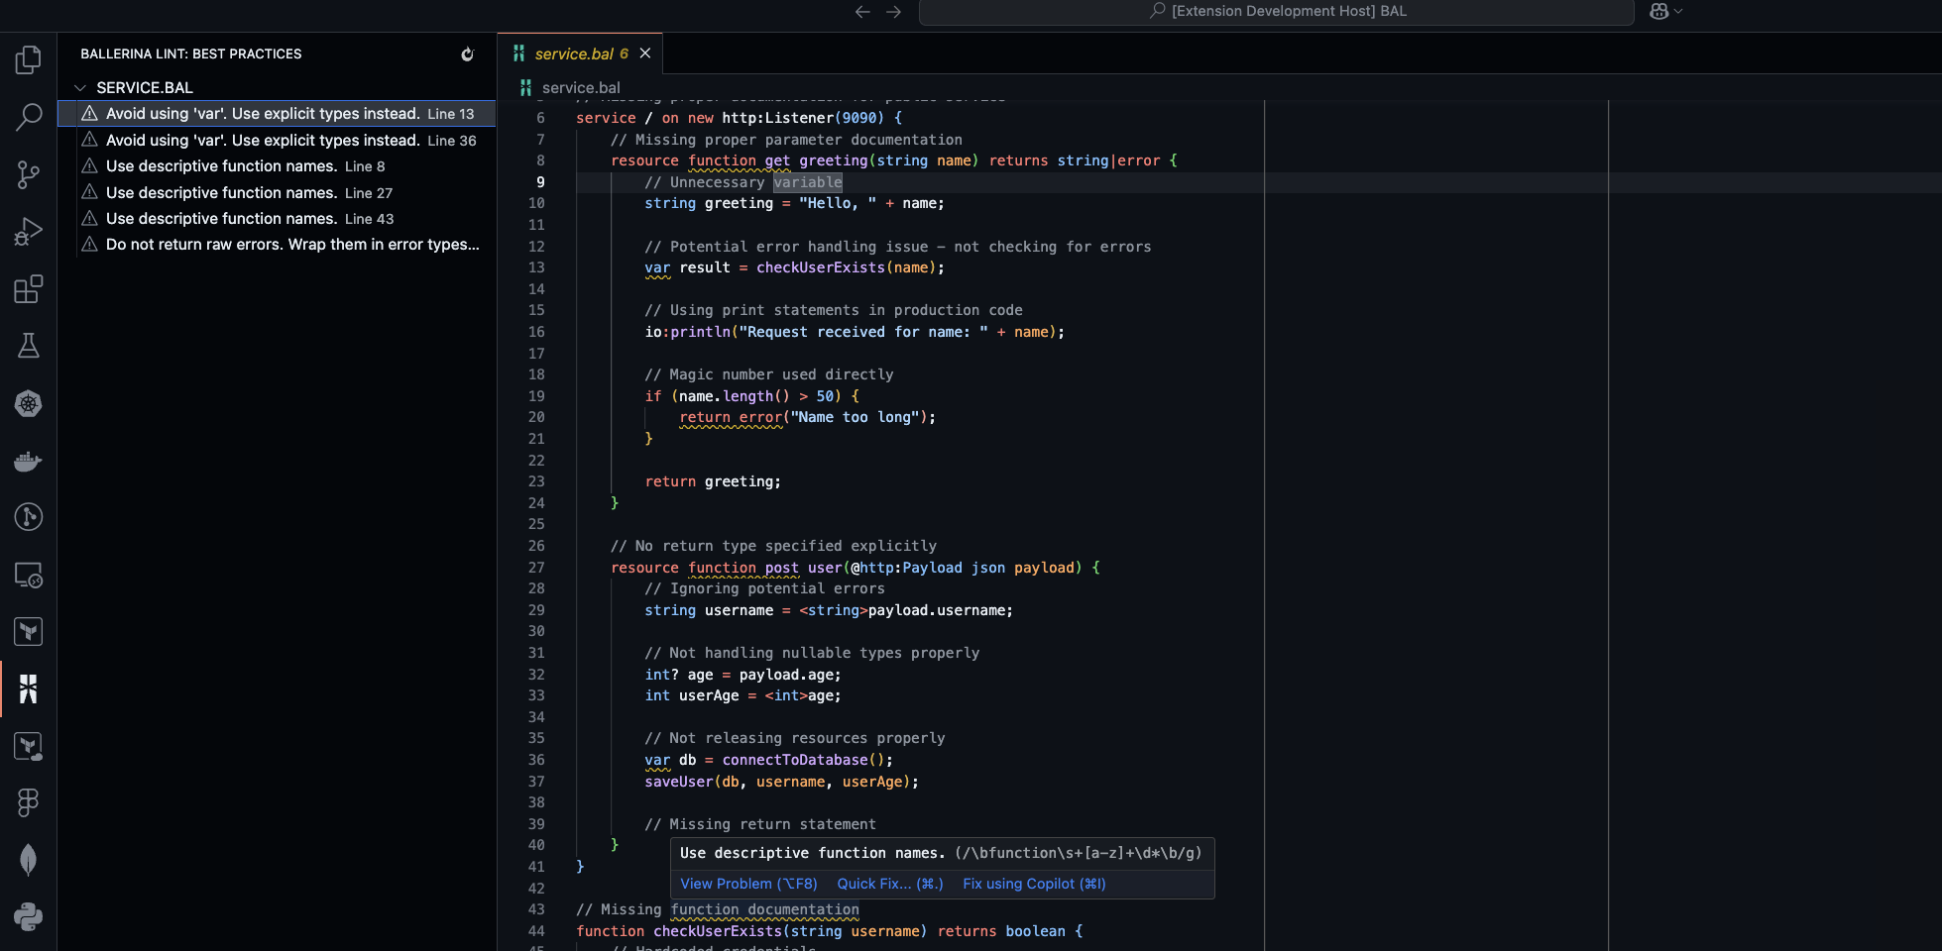
Task: Click the command center search field
Action: 1277,12
